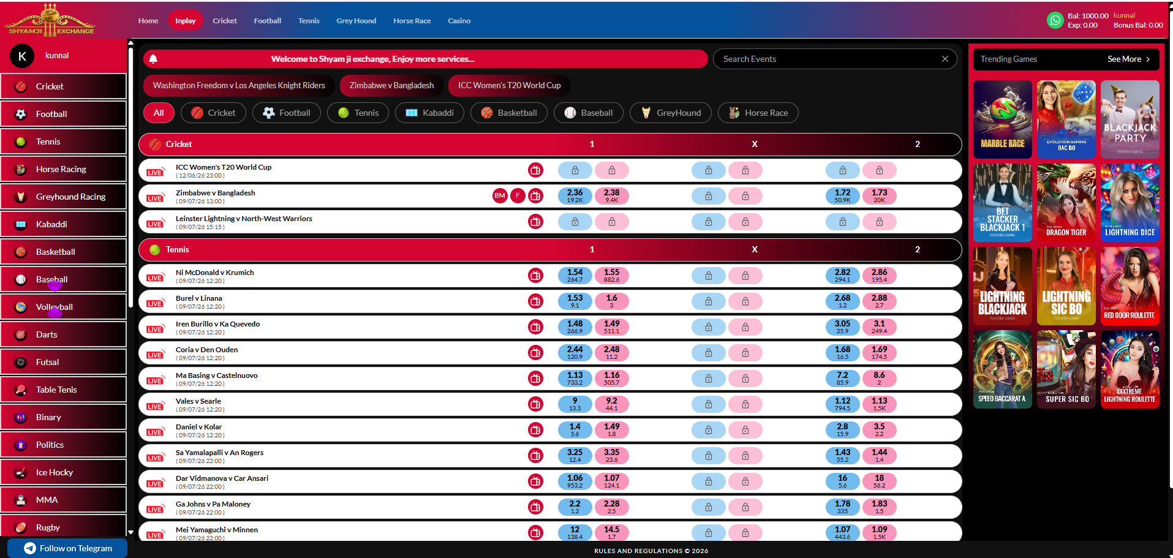Click the Darts icon in sidebar
Screen dimensions: 1173x558
(21, 334)
